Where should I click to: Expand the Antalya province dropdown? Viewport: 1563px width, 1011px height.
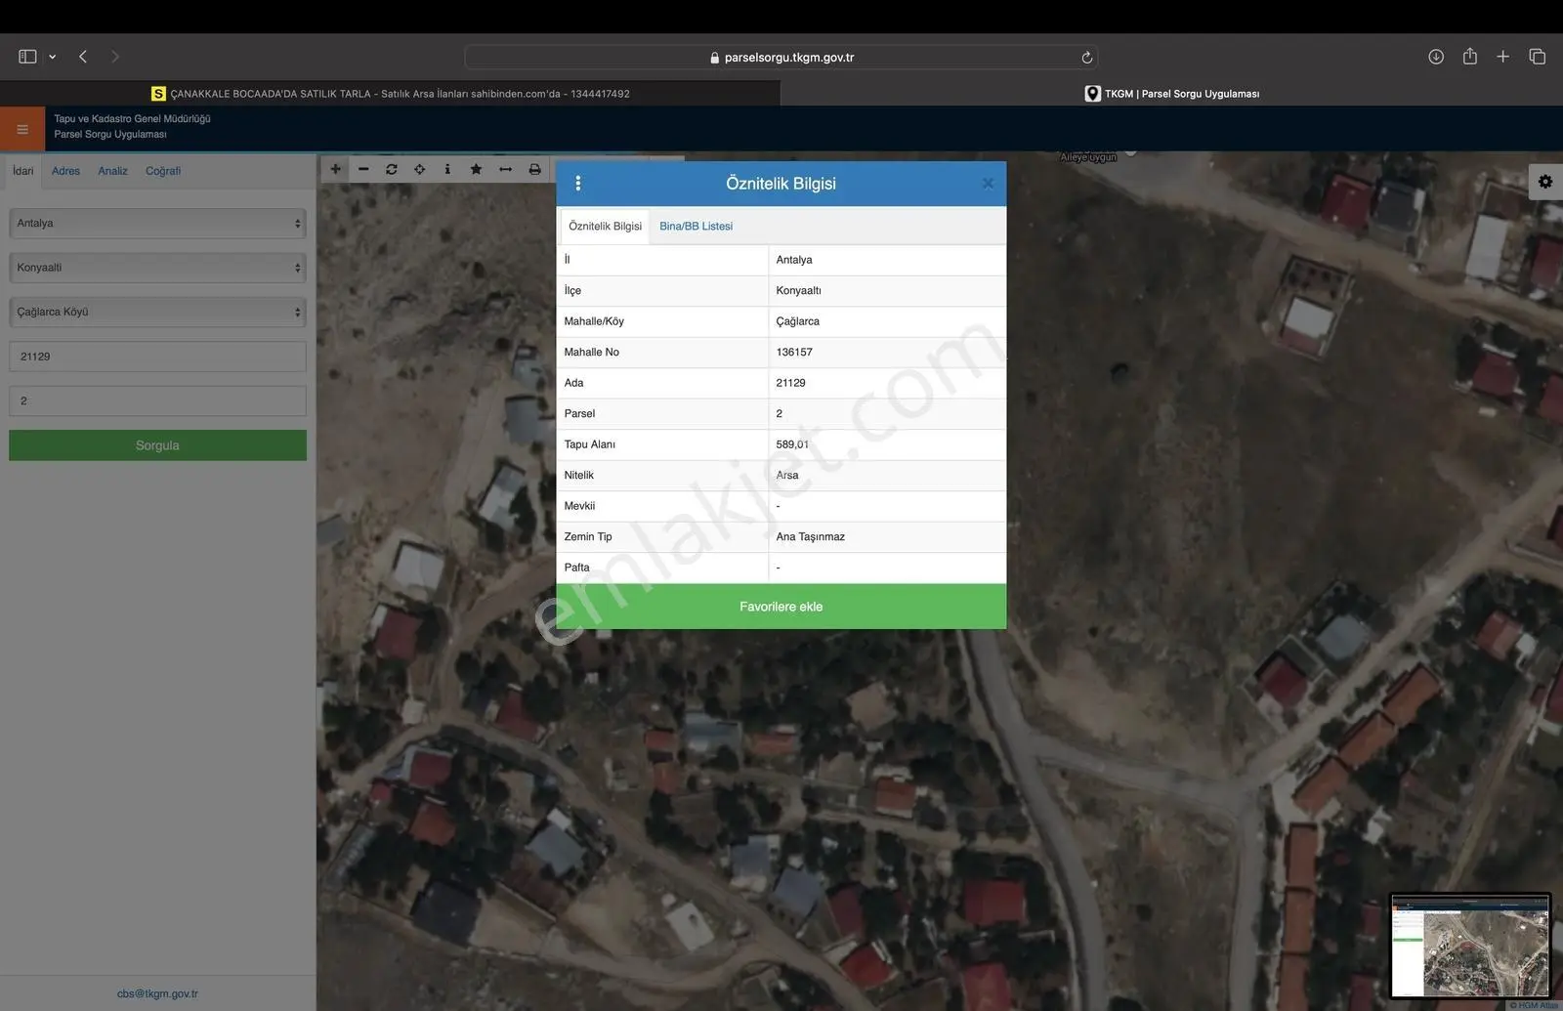coord(157,223)
